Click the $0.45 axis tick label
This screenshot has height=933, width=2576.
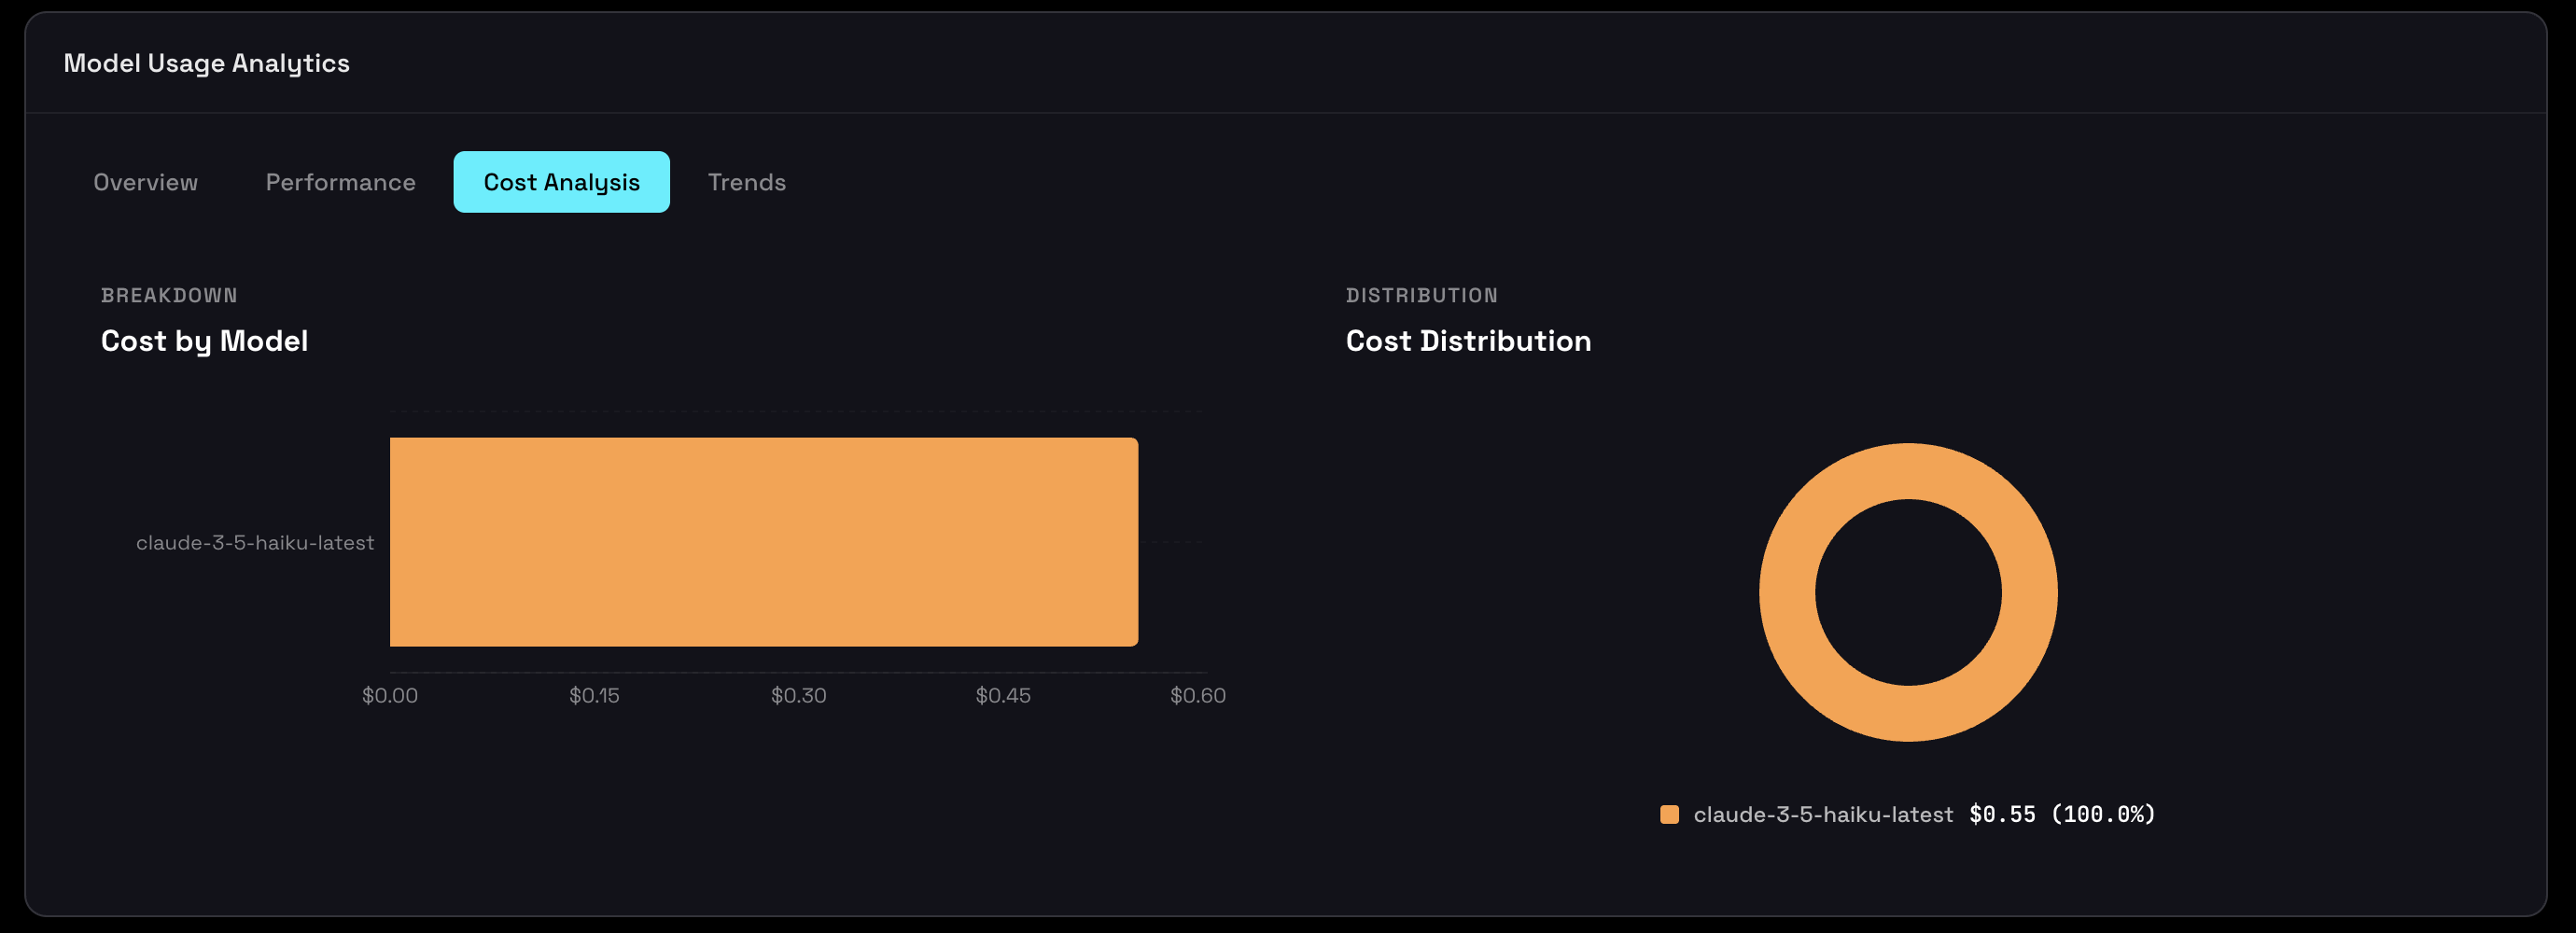[1003, 694]
